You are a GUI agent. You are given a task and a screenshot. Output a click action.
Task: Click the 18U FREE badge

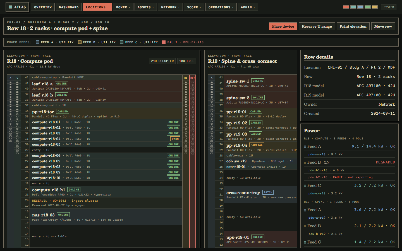(187, 61)
